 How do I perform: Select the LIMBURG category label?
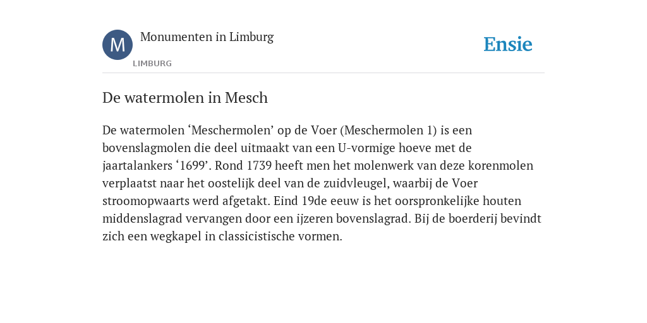pyautogui.click(x=152, y=64)
